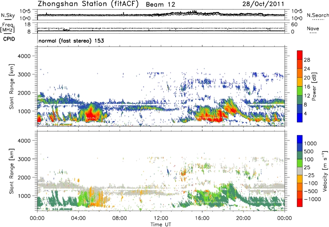This screenshot has height=227, width=329.
Task: Pick the bright blue bottom segment of Power color bar
Action: pyautogui.click(x=300, y=118)
